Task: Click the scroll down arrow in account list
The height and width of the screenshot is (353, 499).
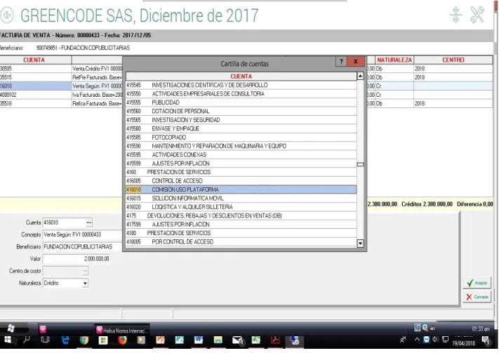Action: [360, 244]
